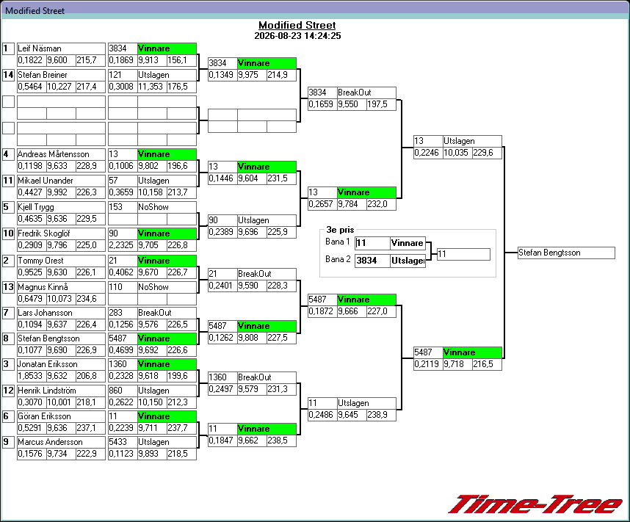Screen dimensions: 630x522
Task: Click the Time-Tree logo
Action: tap(535, 504)
